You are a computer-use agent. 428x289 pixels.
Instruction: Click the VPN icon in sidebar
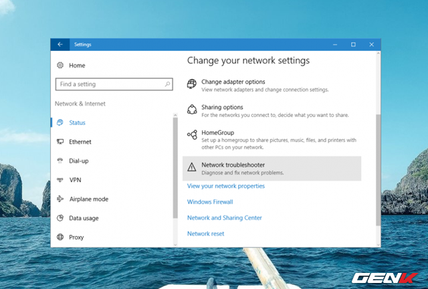(60, 180)
